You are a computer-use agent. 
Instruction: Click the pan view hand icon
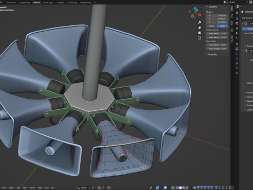pos(199,27)
